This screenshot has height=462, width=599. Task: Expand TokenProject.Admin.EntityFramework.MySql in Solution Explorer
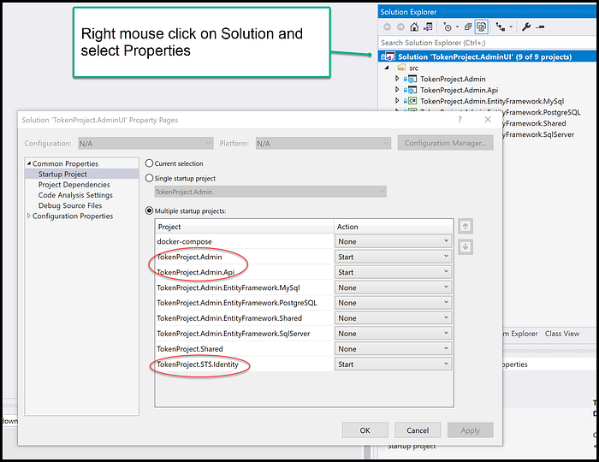[397, 101]
